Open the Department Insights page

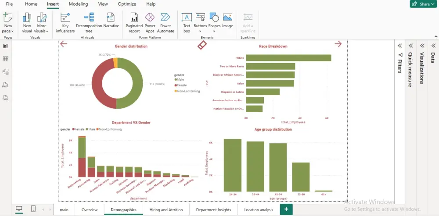[213, 209]
